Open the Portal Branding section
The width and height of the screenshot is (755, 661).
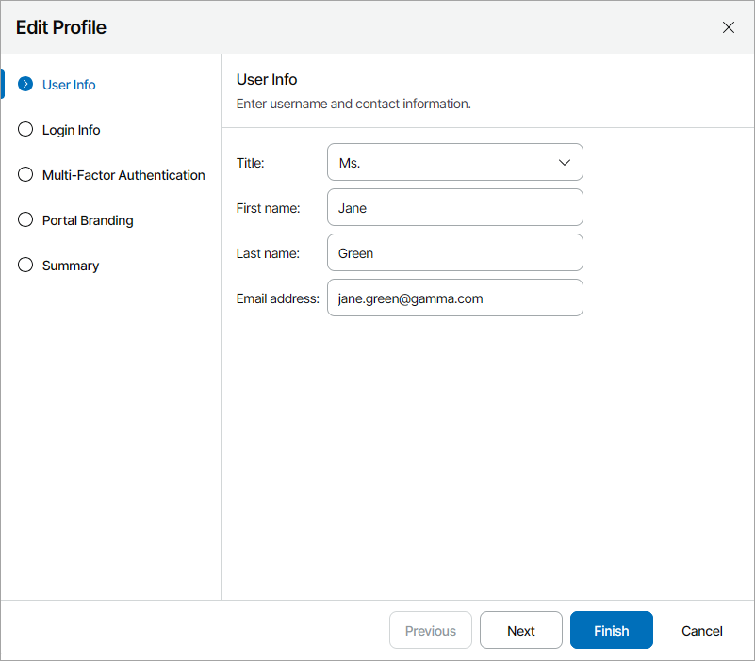(88, 220)
